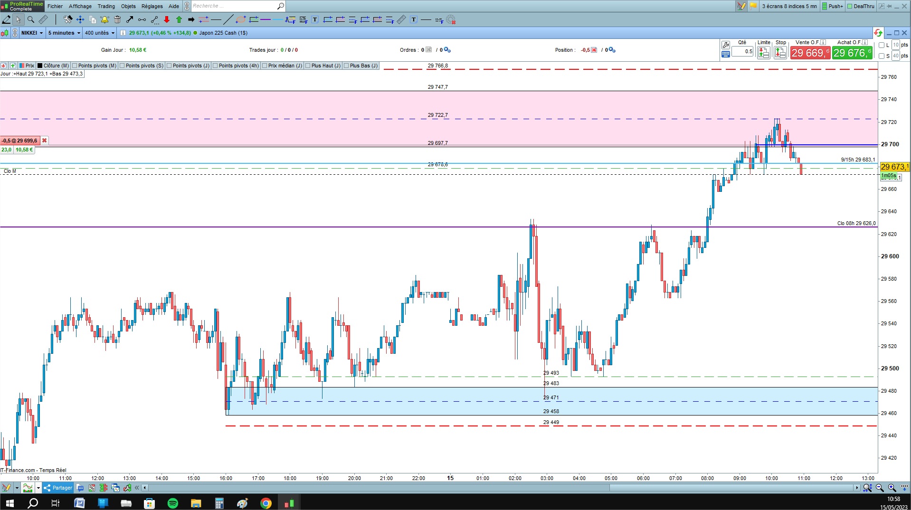Click the Qté quantity input field

point(742,51)
